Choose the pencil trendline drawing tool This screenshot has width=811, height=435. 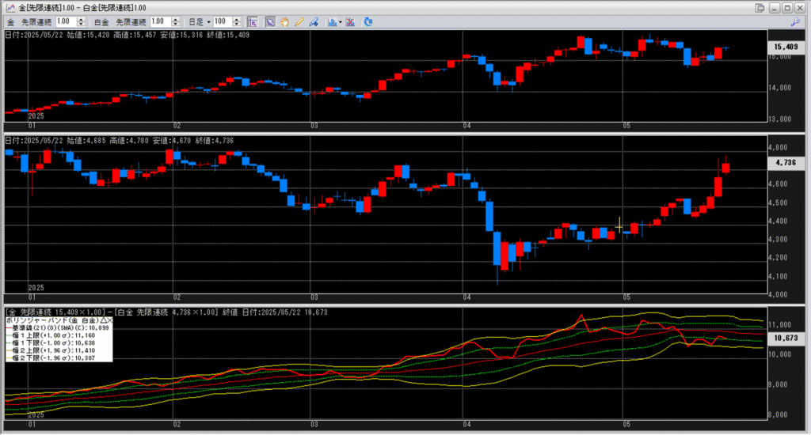point(299,21)
